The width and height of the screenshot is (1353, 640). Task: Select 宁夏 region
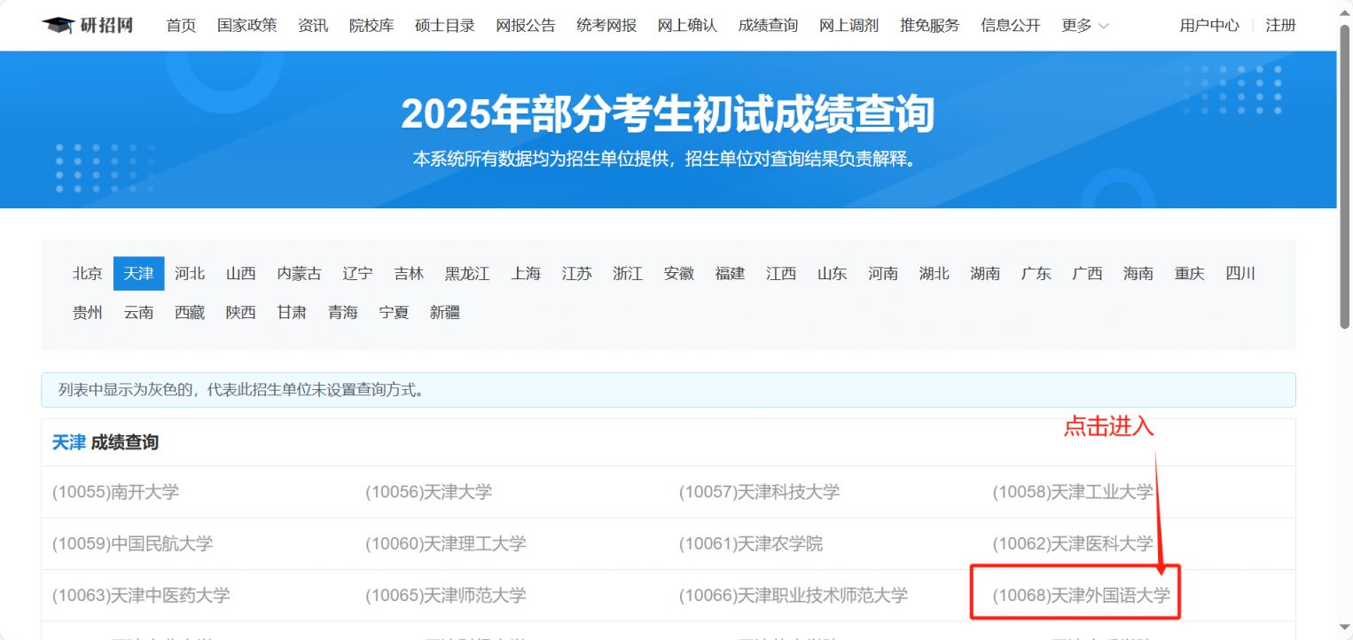click(x=394, y=313)
